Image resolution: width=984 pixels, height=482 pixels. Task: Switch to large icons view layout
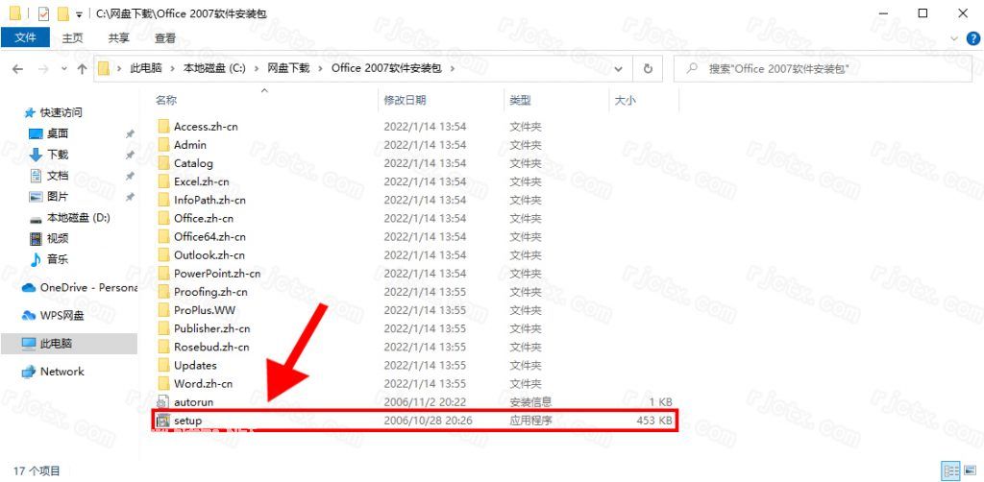point(969,470)
